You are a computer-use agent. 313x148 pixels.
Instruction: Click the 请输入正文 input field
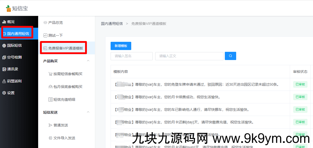189,56
